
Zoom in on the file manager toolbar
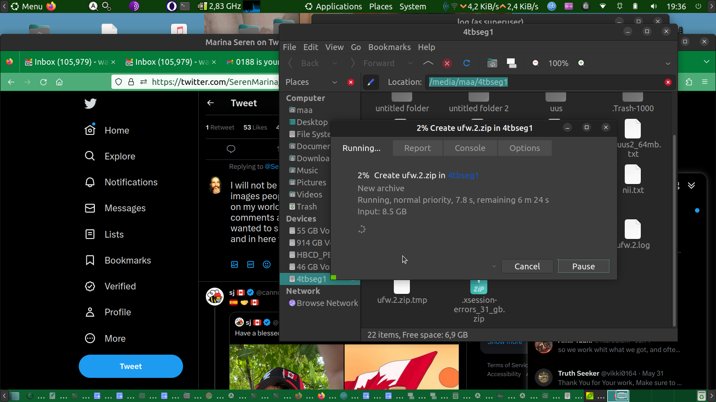(x=581, y=63)
